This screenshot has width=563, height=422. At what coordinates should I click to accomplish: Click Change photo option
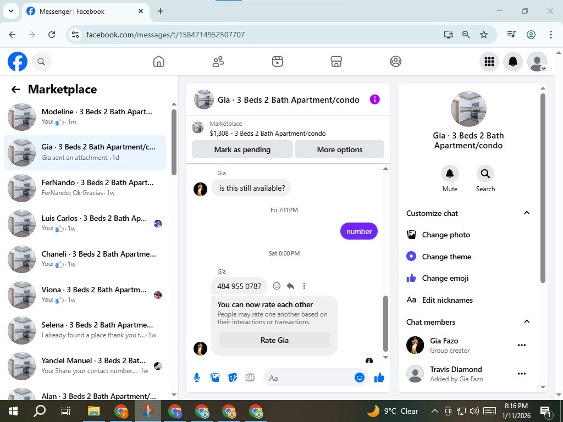pos(445,235)
